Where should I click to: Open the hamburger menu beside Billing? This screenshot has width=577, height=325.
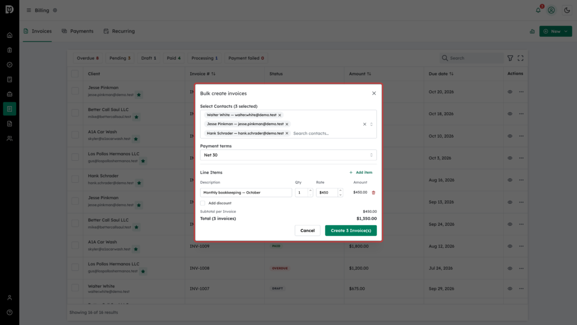(29, 10)
